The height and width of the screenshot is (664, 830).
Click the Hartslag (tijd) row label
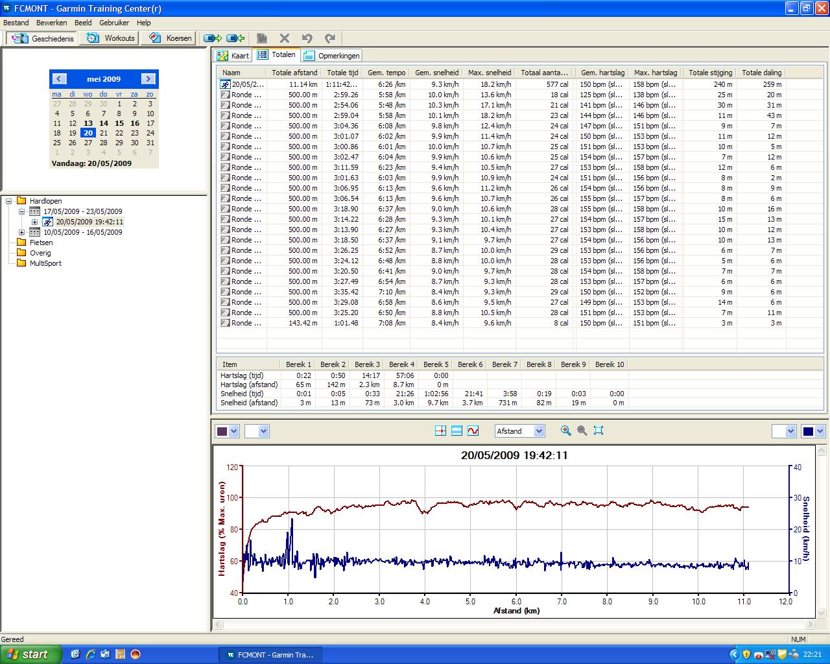coord(242,375)
